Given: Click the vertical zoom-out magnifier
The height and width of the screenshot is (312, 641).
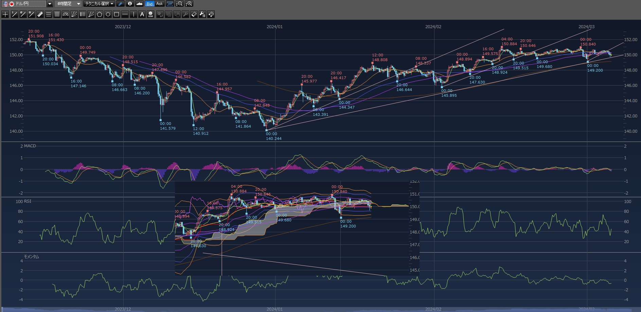Looking at the screenshot, I should point(179,4).
